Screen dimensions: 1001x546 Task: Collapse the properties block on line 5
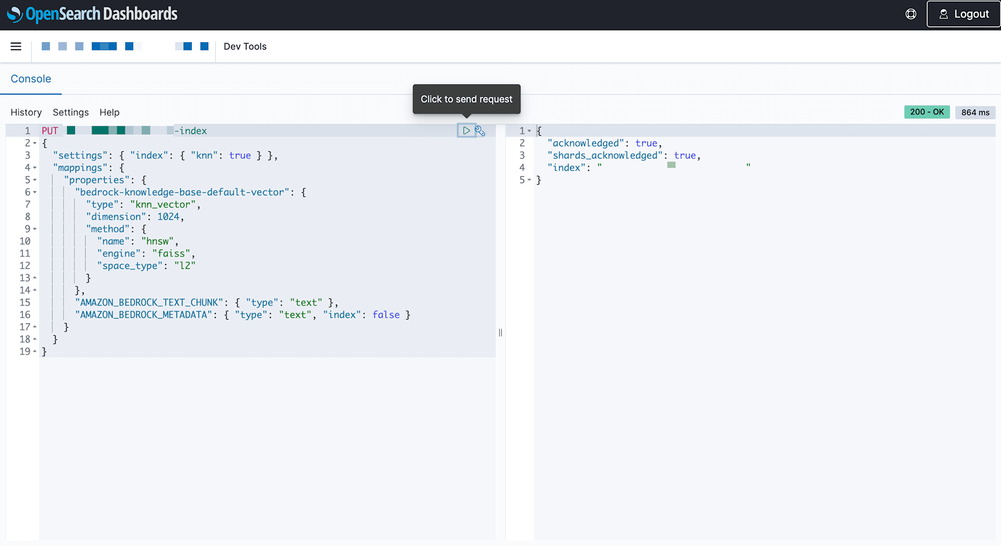[x=35, y=180]
